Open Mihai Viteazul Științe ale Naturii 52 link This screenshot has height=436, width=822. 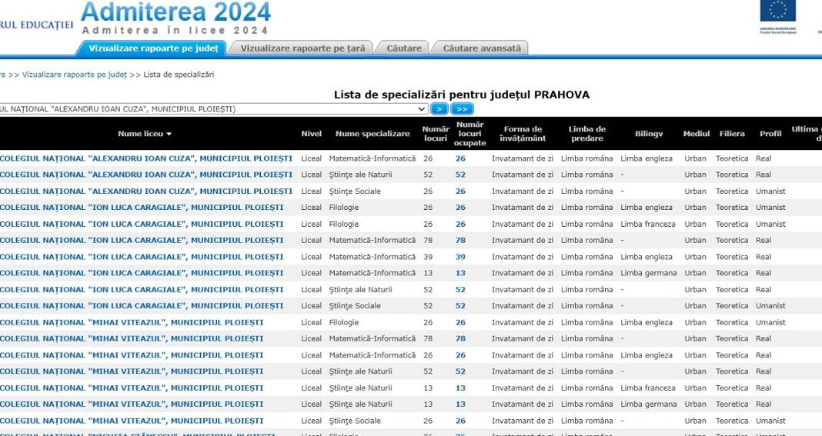click(x=132, y=371)
